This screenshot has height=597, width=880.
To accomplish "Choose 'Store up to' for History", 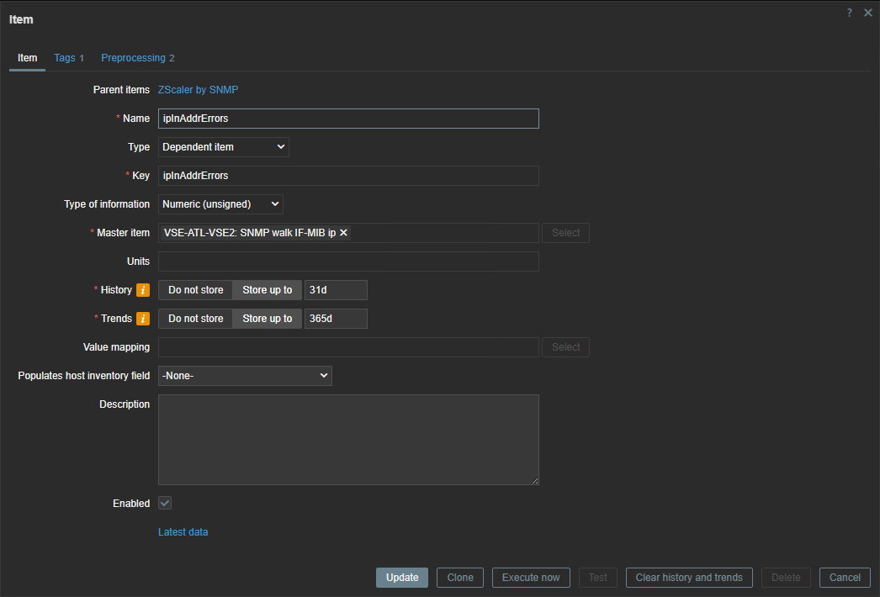I will (x=267, y=290).
